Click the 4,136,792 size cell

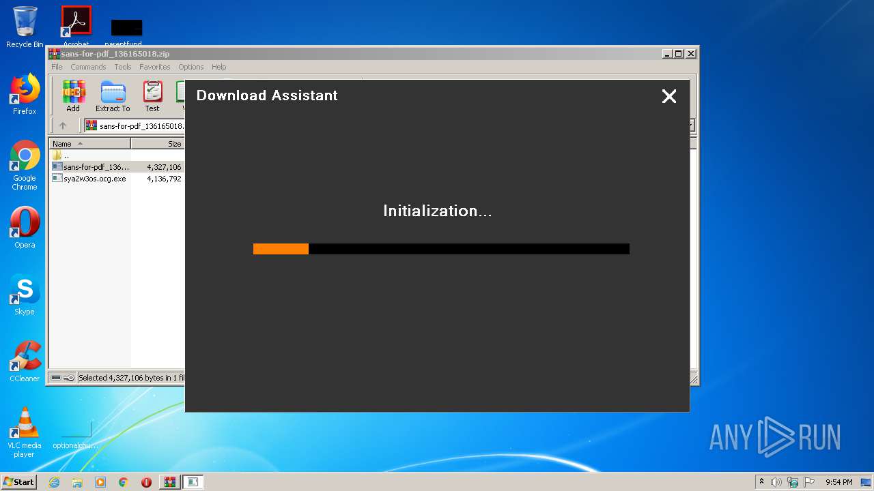[x=164, y=179]
